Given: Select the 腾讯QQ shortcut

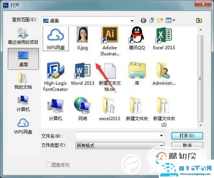Looking at the screenshot, I should pyautogui.click(x=137, y=38).
